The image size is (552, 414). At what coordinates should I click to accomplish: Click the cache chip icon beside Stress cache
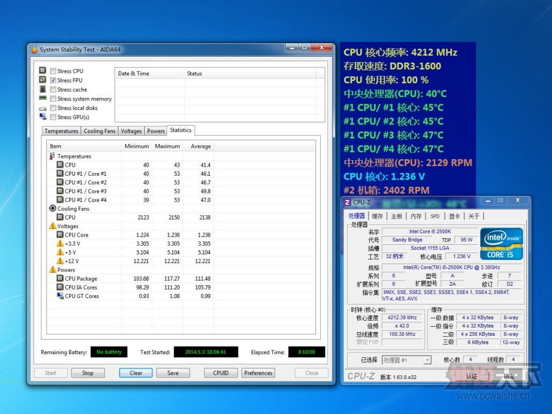click(x=43, y=89)
